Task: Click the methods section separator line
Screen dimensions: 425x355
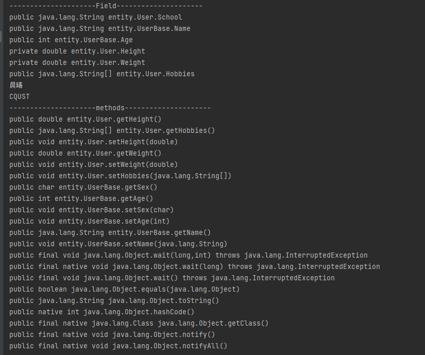Action: click(110, 108)
